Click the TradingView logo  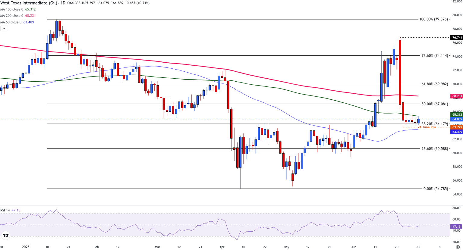click(x=5, y=236)
